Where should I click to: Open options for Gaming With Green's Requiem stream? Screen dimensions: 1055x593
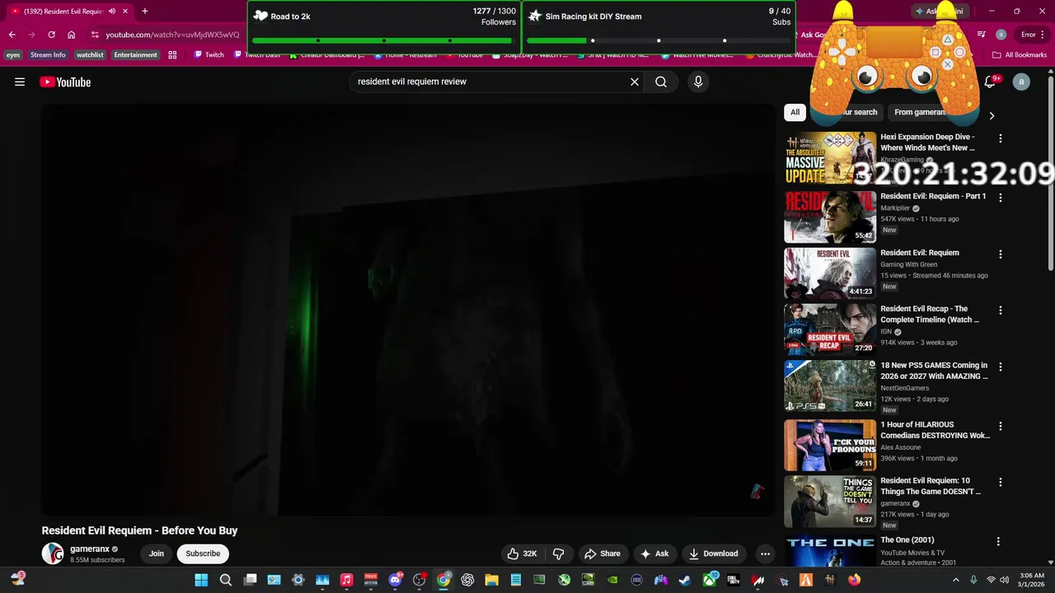(1001, 254)
